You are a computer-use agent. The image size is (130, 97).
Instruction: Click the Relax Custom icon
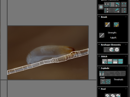click(x=117, y=50)
